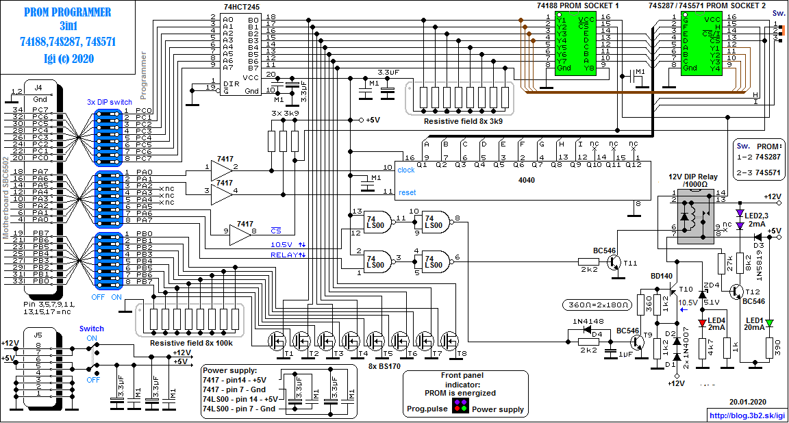The image size is (789, 423).
Task: Click the T8 BS170 MOSFET symbol
Action: tap(450, 341)
